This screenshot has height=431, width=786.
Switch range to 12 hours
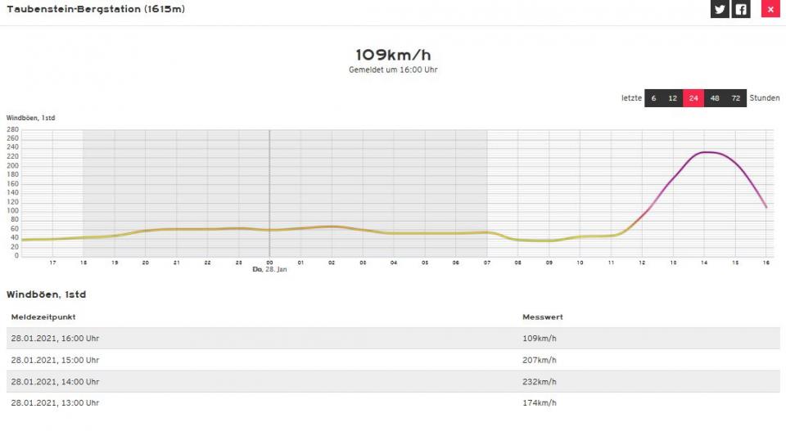click(x=673, y=98)
